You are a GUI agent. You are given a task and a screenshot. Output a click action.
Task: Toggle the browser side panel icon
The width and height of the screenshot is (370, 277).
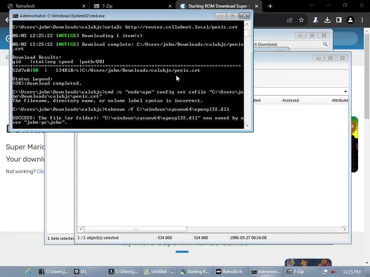(x=339, y=20)
